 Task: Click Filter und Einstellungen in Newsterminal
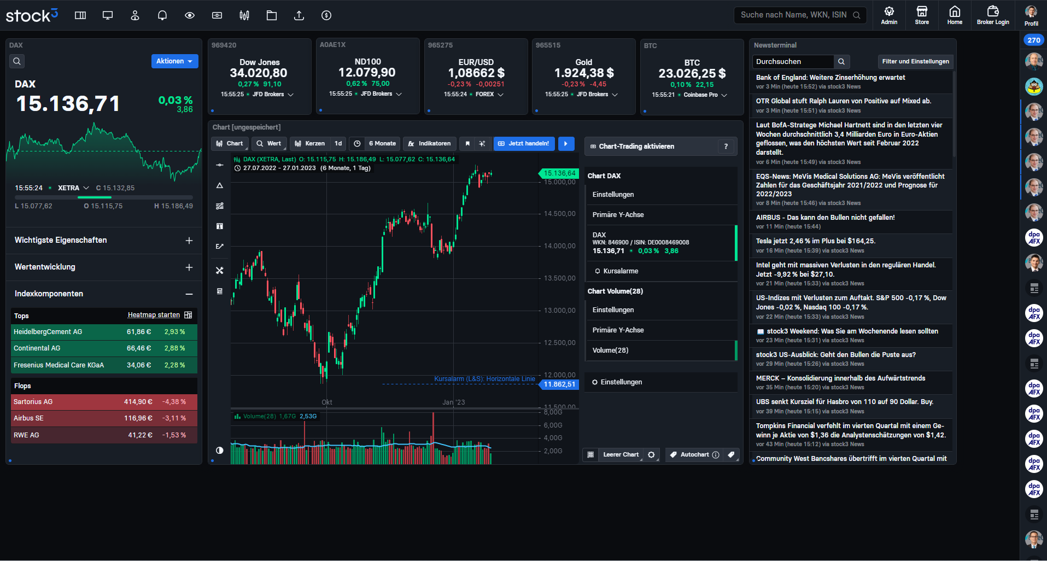click(915, 61)
